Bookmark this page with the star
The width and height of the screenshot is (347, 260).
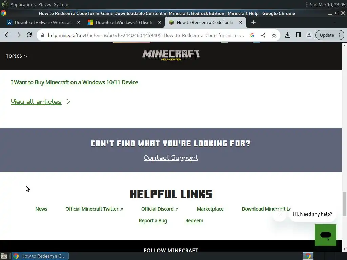(274, 35)
